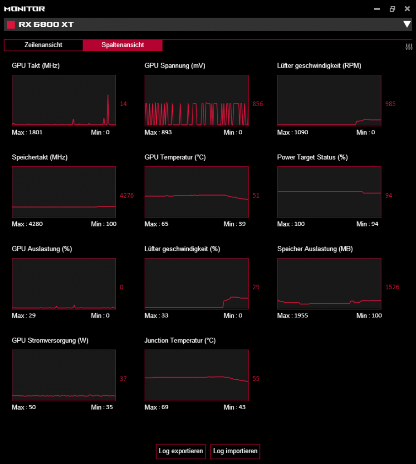
Task: Click the current fan RPM value 985
Action: point(391,104)
